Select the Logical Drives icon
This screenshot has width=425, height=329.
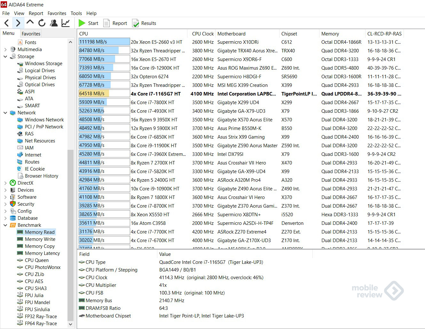(20, 71)
